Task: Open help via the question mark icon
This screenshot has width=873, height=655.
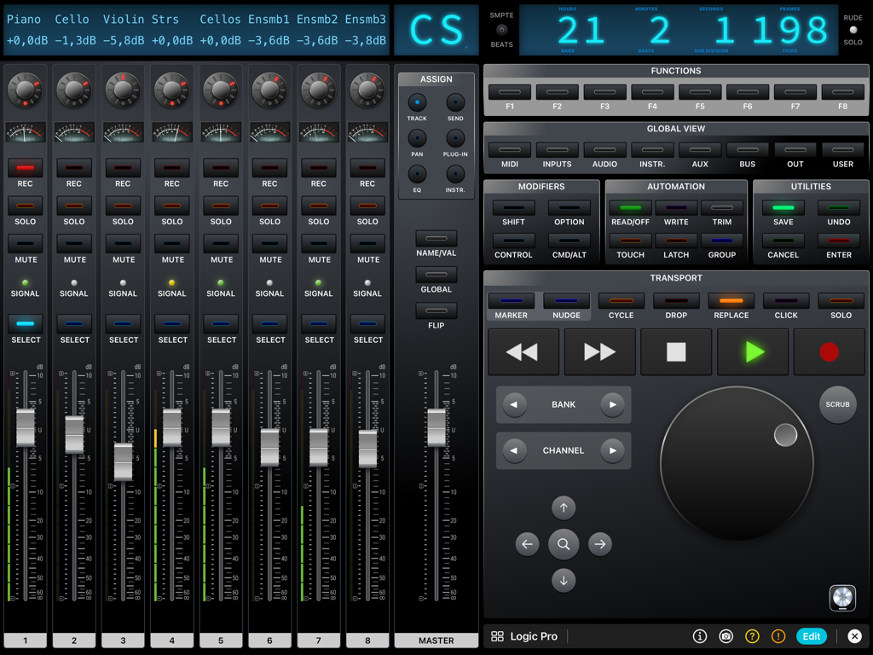Action: 754,636
